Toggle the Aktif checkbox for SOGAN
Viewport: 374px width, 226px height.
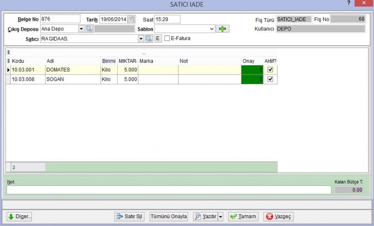270,79
